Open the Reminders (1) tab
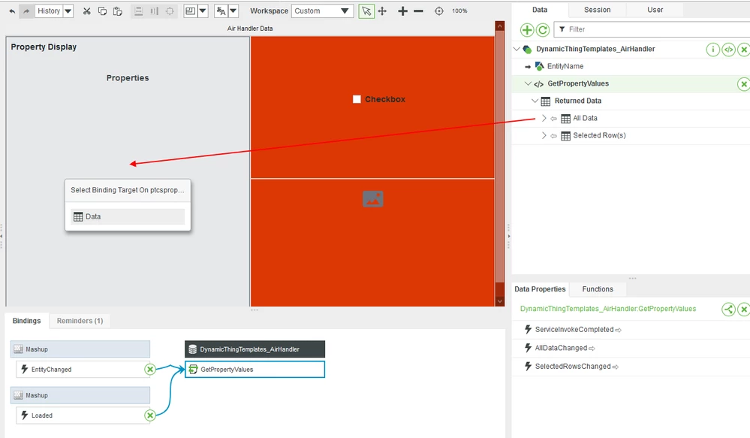 (x=80, y=321)
